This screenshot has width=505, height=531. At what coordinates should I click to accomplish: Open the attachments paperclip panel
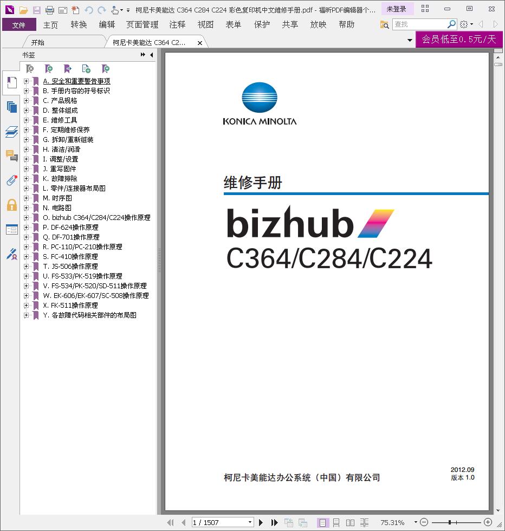point(12,180)
